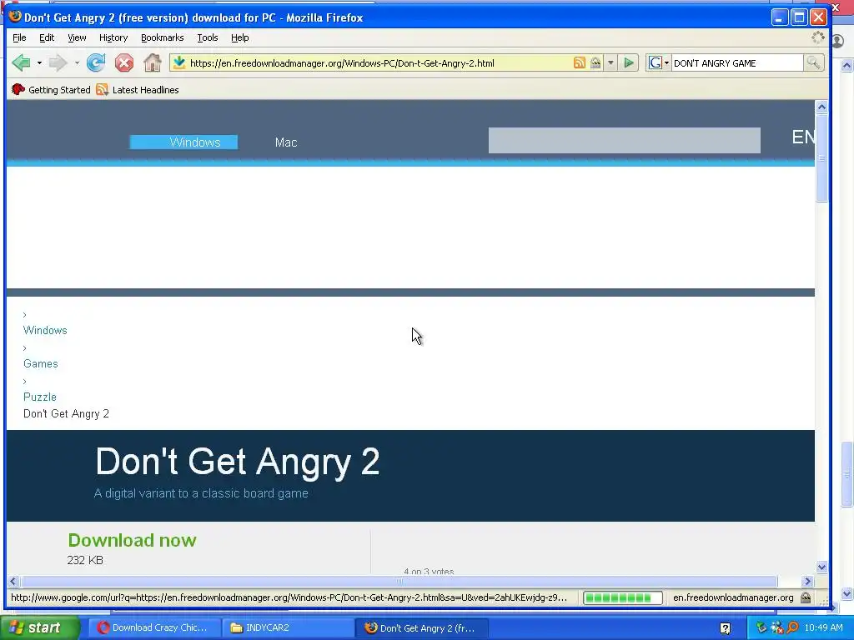Open Getting Started bookmark
Screen dimensions: 854x640
pos(51,90)
